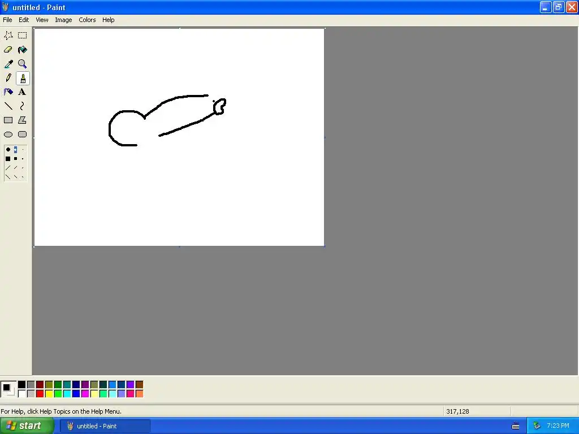This screenshot has height=434, width=579.
Task: Pick the Curve tool
Action: tap(23, 106)
